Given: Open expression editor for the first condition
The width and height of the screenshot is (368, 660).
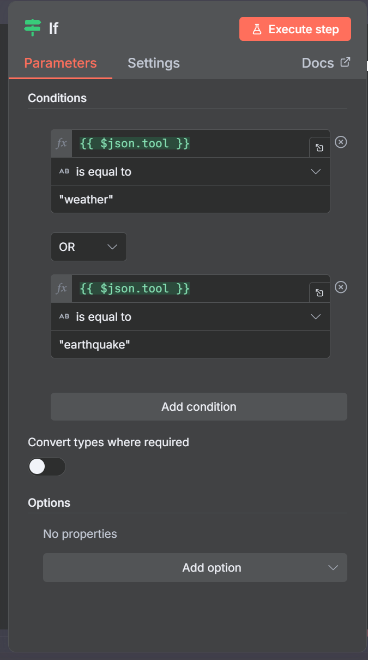Looking at the screenshot, I should pos(319,148).
